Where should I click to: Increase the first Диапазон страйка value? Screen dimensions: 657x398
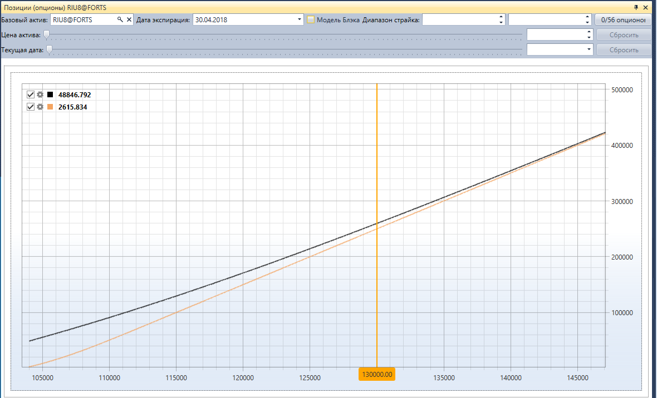(501, 17)
